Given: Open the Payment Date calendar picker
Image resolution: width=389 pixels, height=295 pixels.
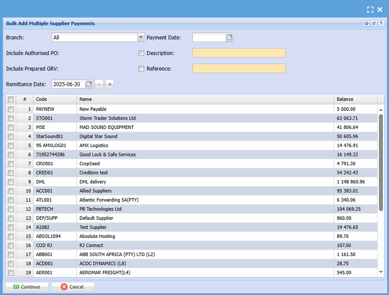Looking at the screenshot, I should [230, 38].
